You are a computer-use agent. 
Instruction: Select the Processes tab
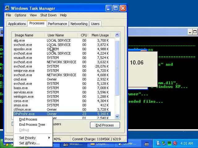(x=37, y=23)
